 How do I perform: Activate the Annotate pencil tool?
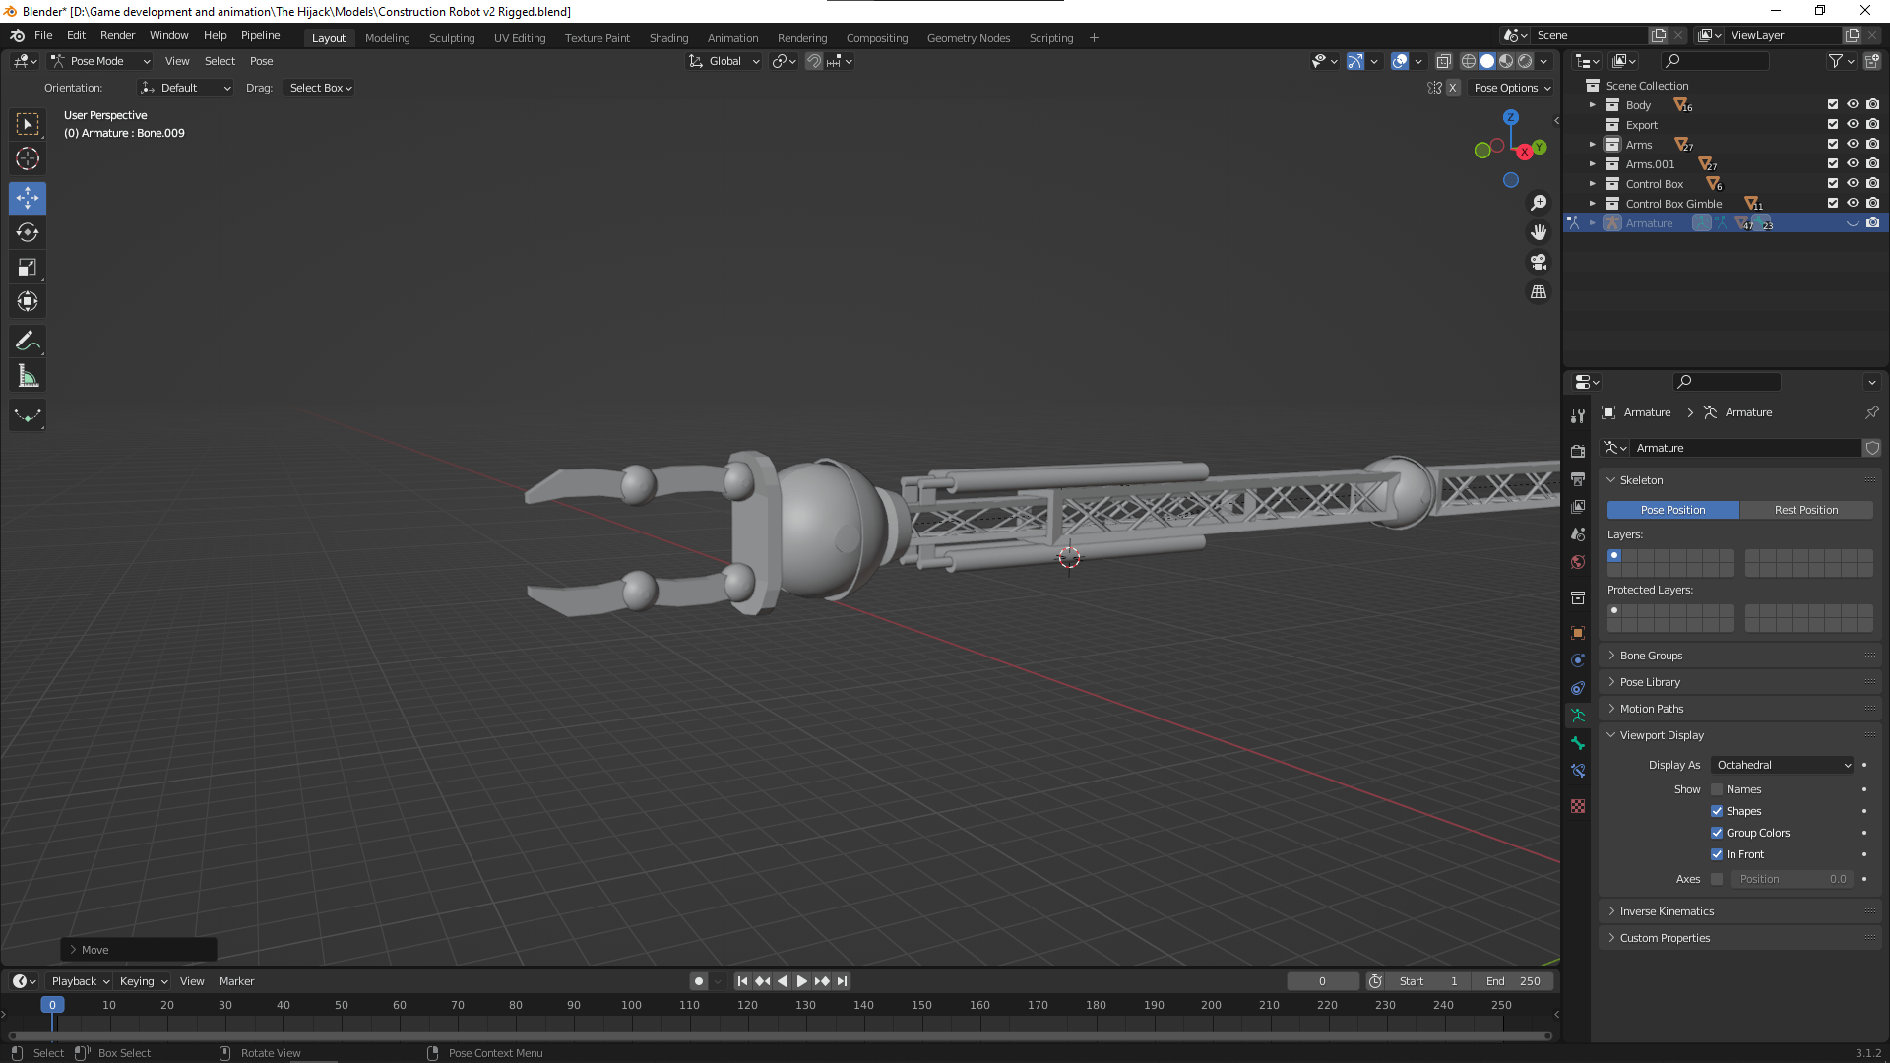point(28,342)
